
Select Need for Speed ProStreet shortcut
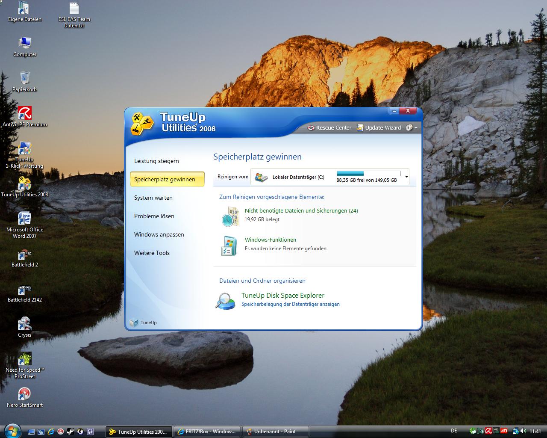click(25, 366)
